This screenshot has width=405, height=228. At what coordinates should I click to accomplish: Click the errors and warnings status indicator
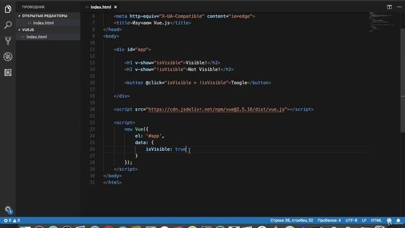tap(12, 220)
